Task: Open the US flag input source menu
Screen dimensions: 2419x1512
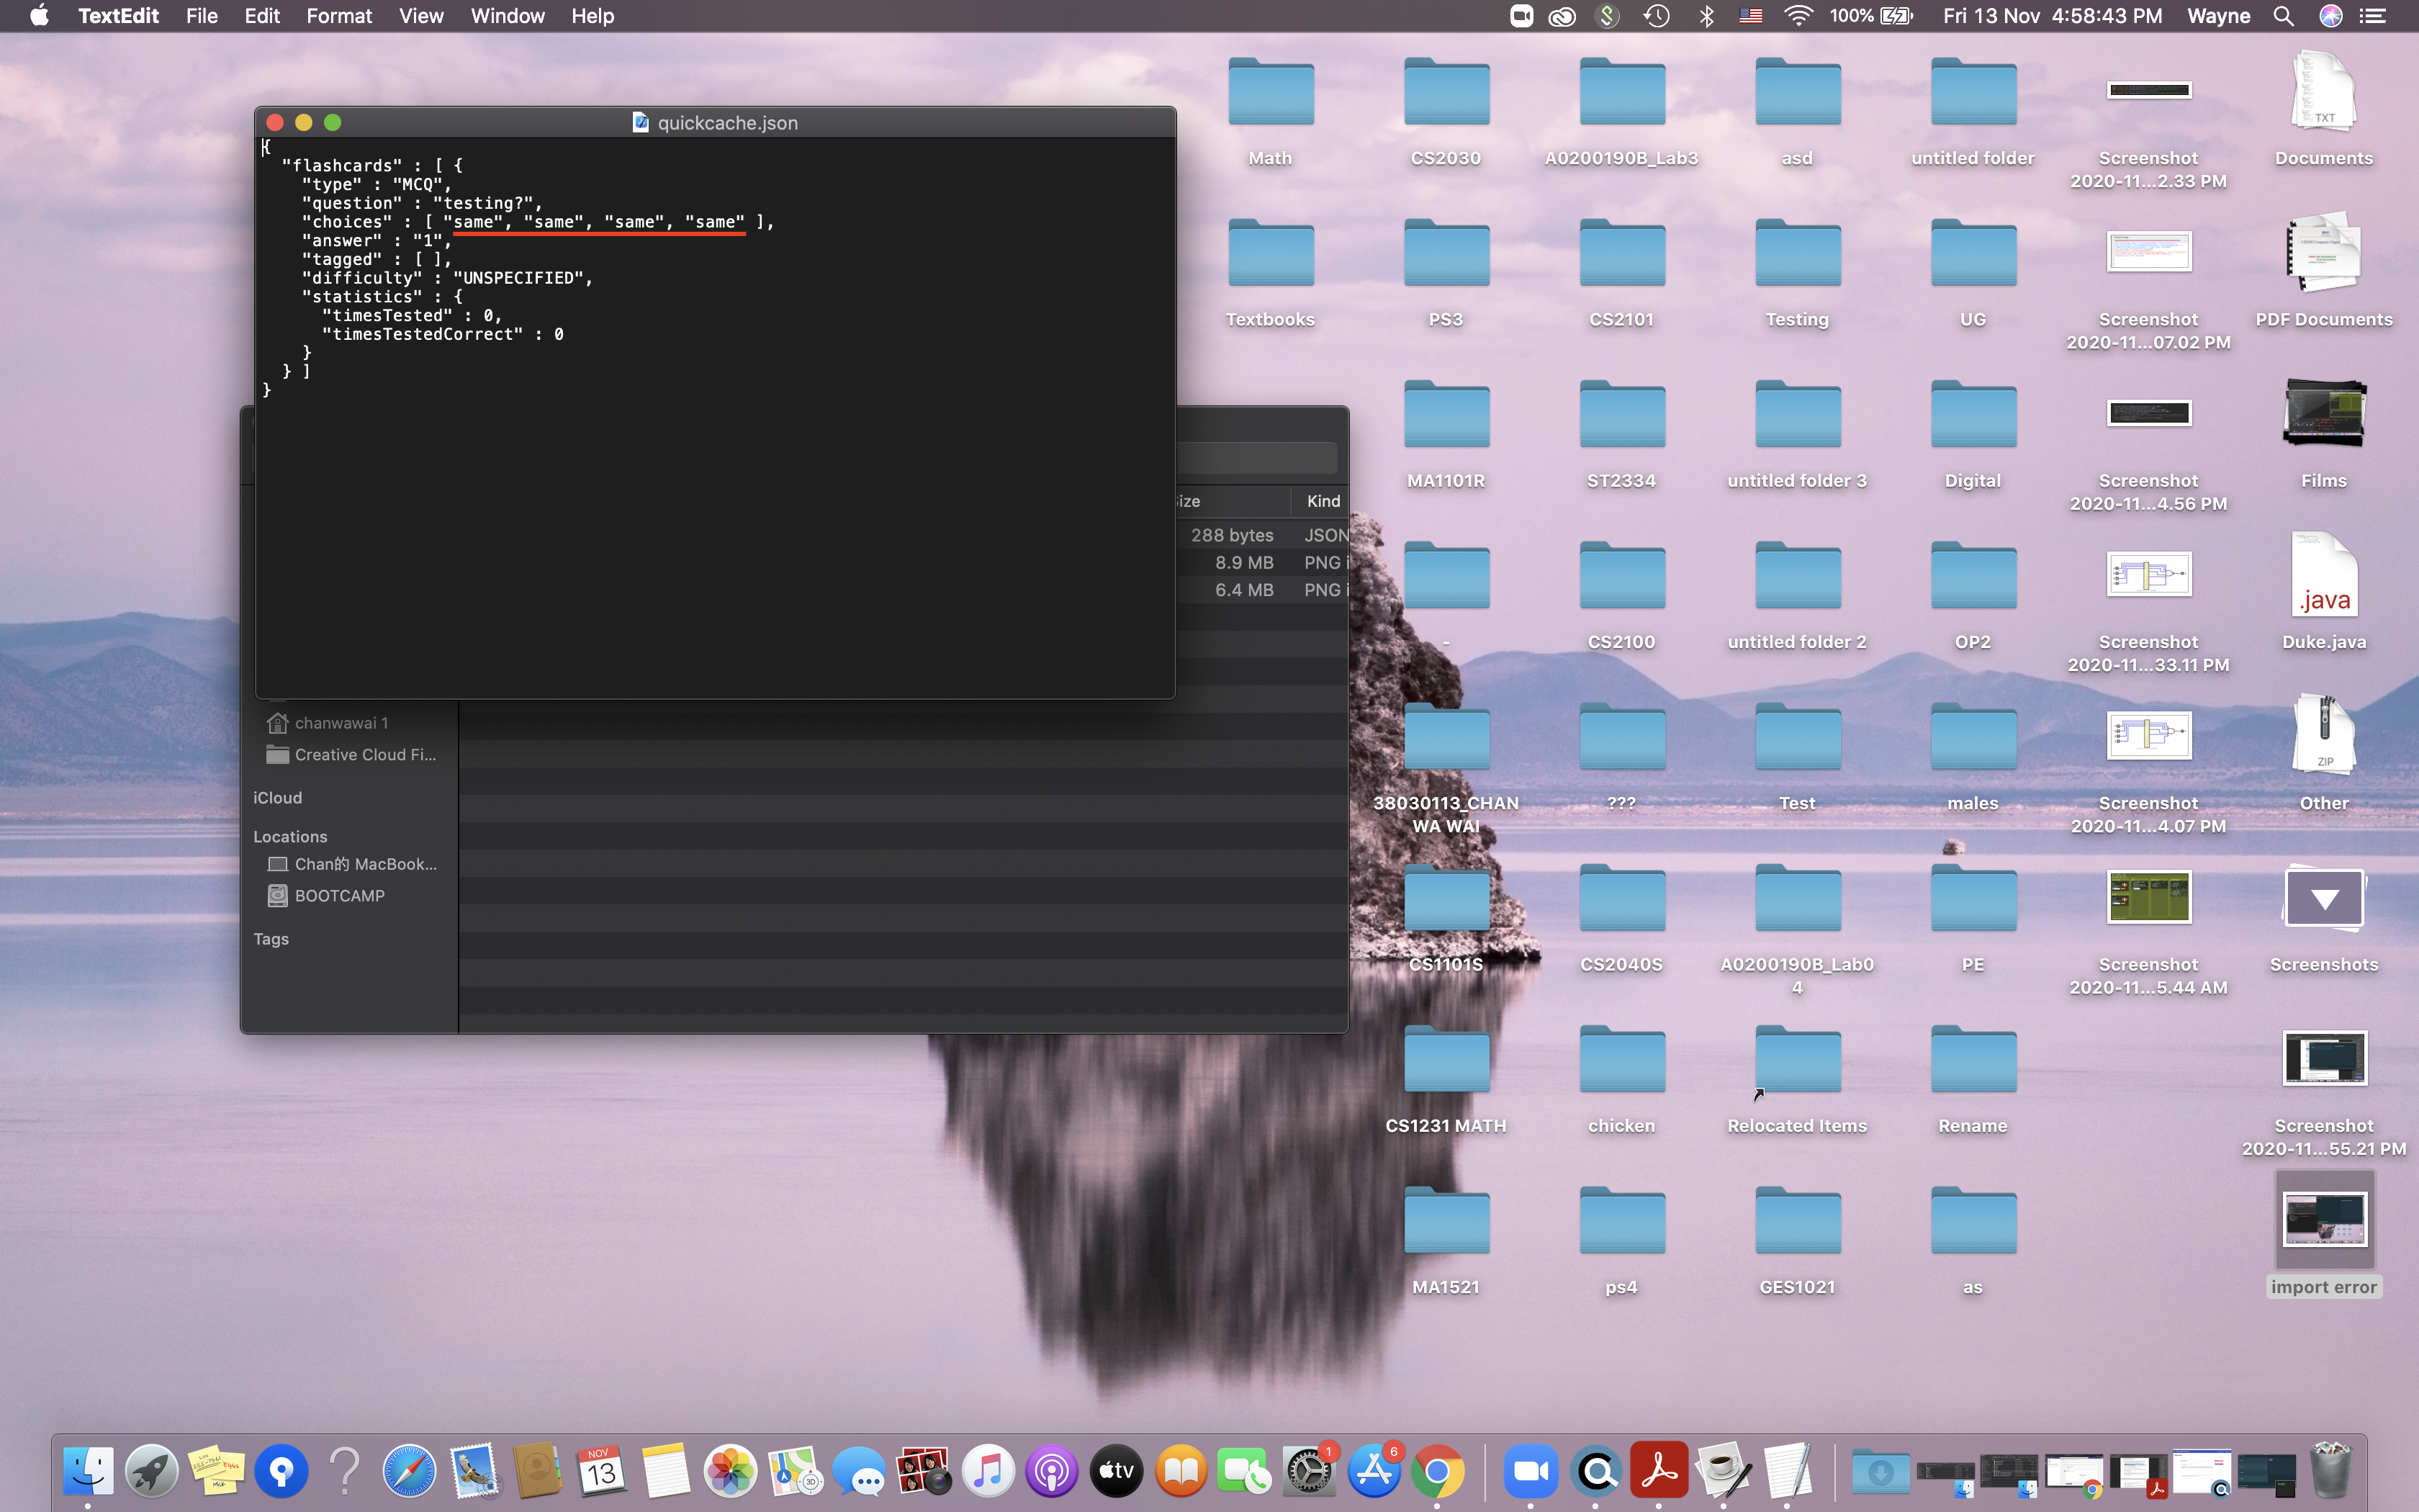Action: coord(1750,16)
